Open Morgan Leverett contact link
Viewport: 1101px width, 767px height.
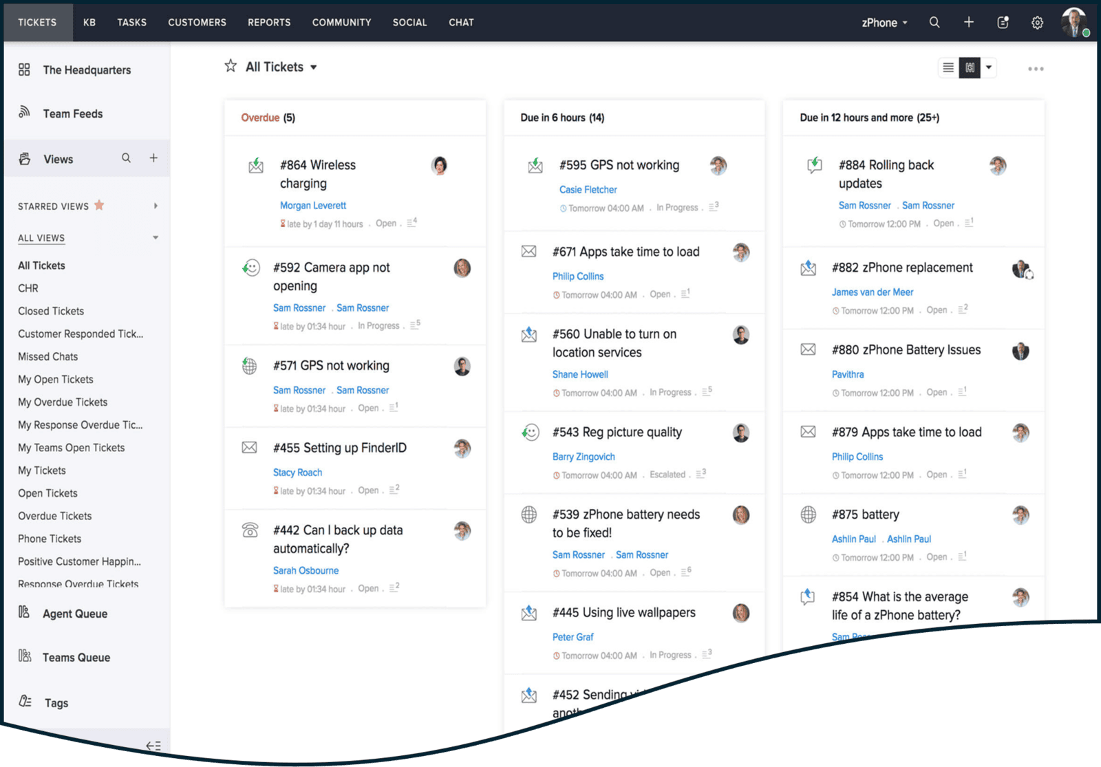click(312, 205)
